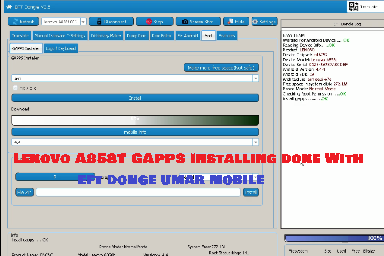Click 'System Free:272.1M' in Info panel
The width and height of the screenshot is (384, 256).
206,247
